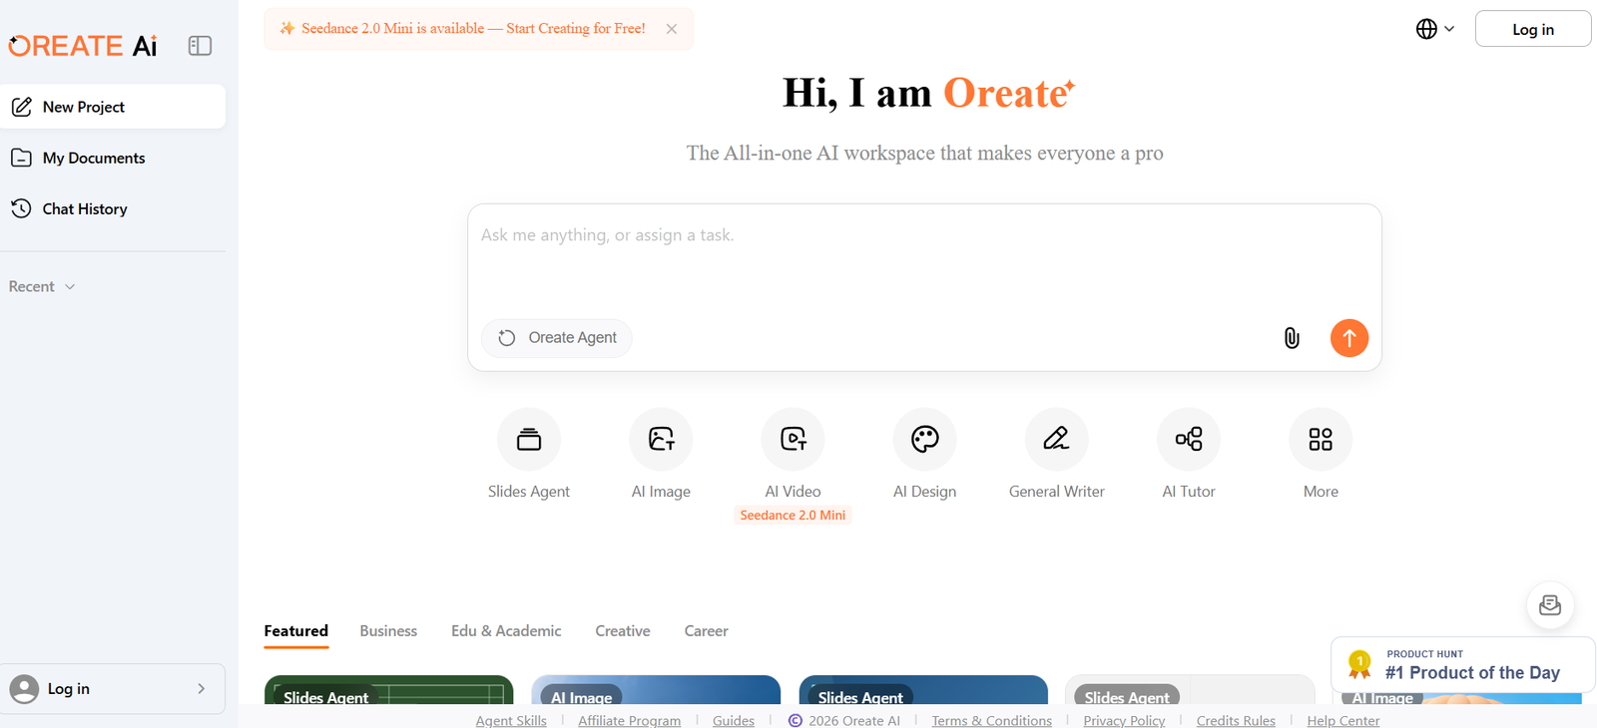1597x728 pixels.
Task: Open the floating feedback inbox icon
Action: [x=1550, y=605]
